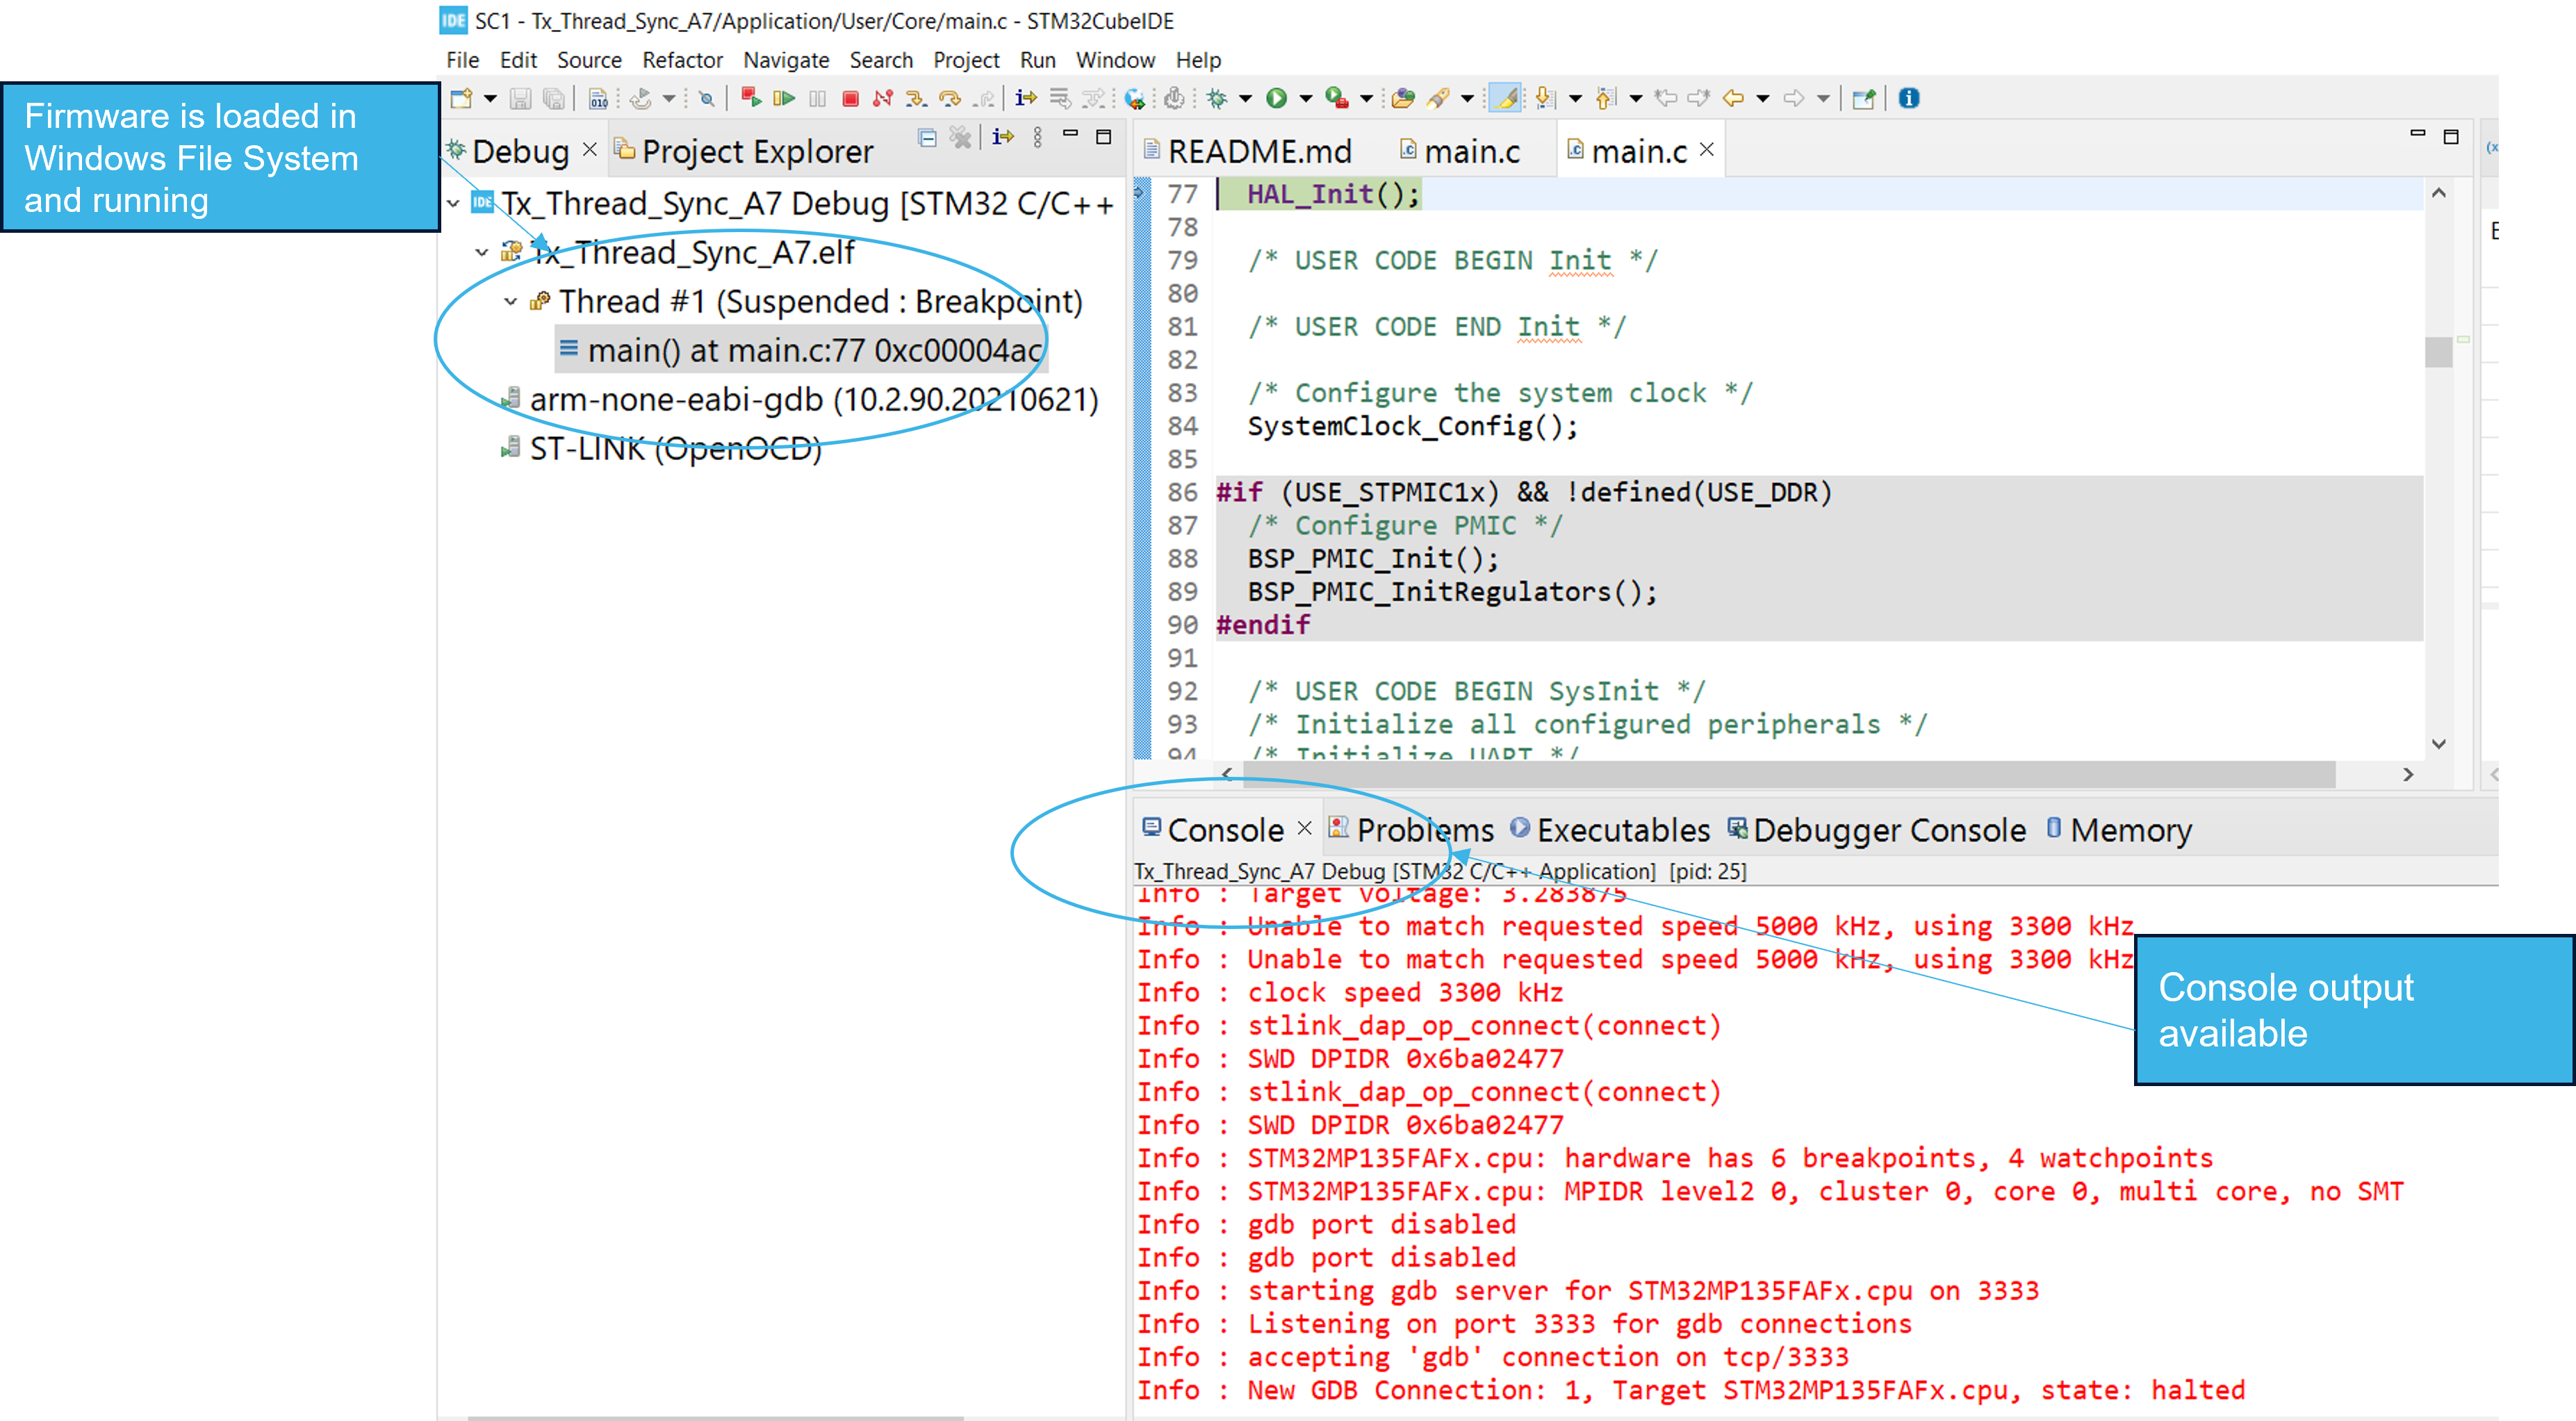
Task: Open Debug view menu (three dots)
Action: tap(1037, 138)
